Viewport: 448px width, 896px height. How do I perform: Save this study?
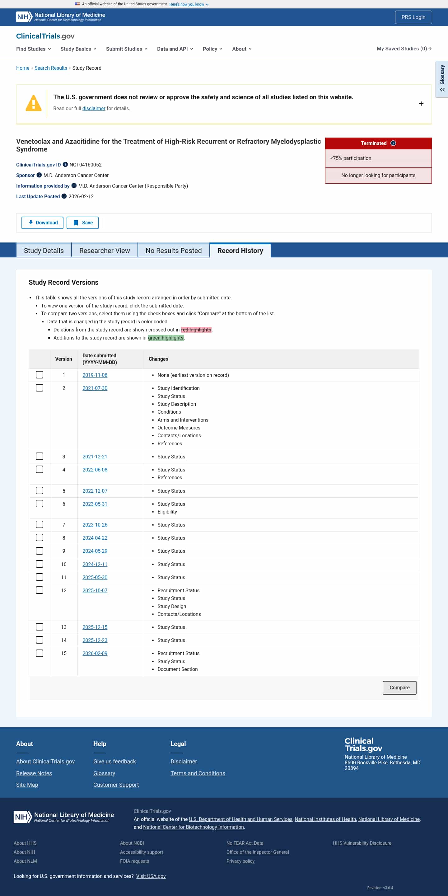click(82, 223)
